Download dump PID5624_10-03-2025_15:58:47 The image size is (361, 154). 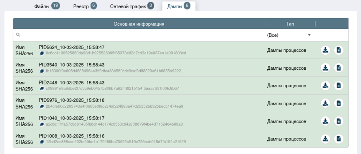point(325,50)
